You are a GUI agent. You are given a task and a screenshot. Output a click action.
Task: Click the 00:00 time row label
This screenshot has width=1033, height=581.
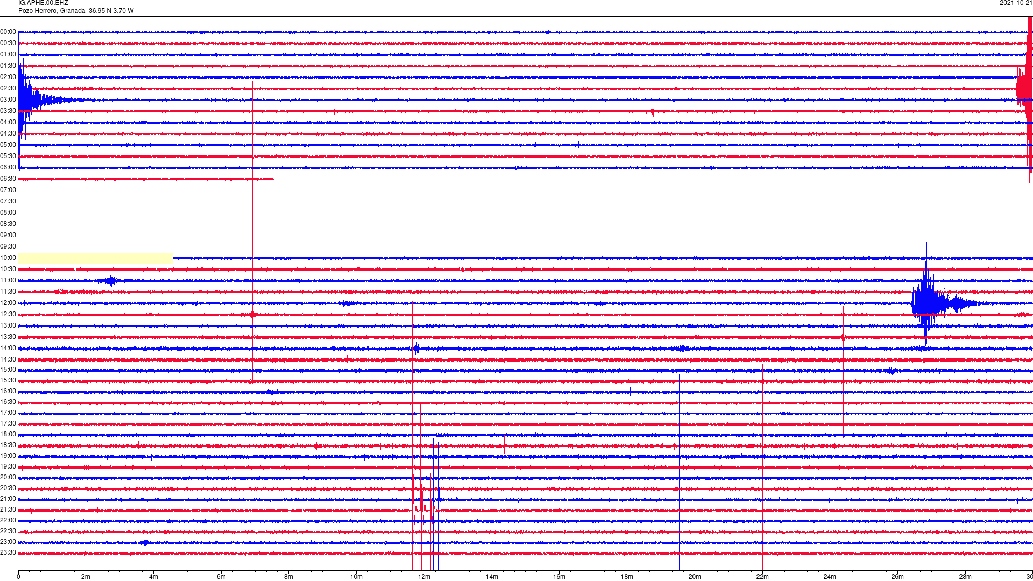tap(8, 32)
